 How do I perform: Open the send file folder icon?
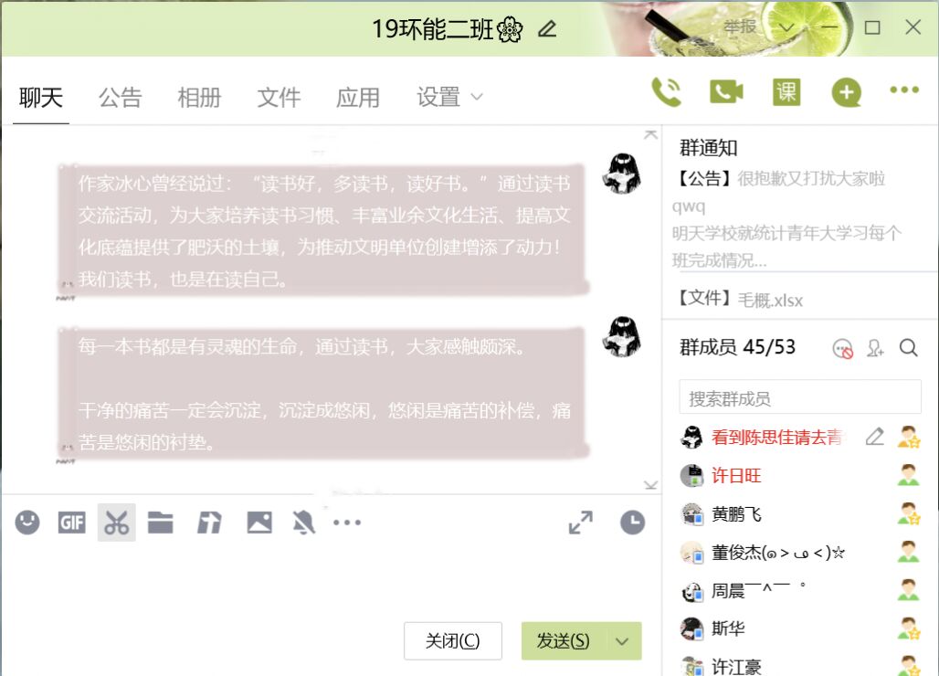(161, 523)
